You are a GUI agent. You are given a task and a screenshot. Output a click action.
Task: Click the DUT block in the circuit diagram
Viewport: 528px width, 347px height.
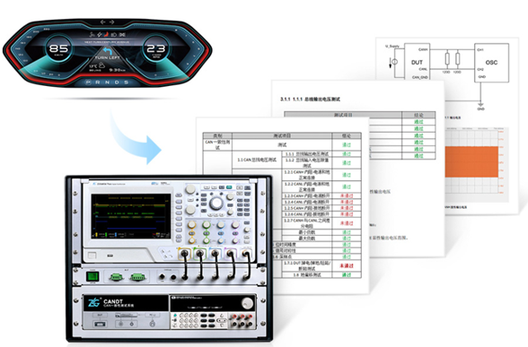[417, 62]
